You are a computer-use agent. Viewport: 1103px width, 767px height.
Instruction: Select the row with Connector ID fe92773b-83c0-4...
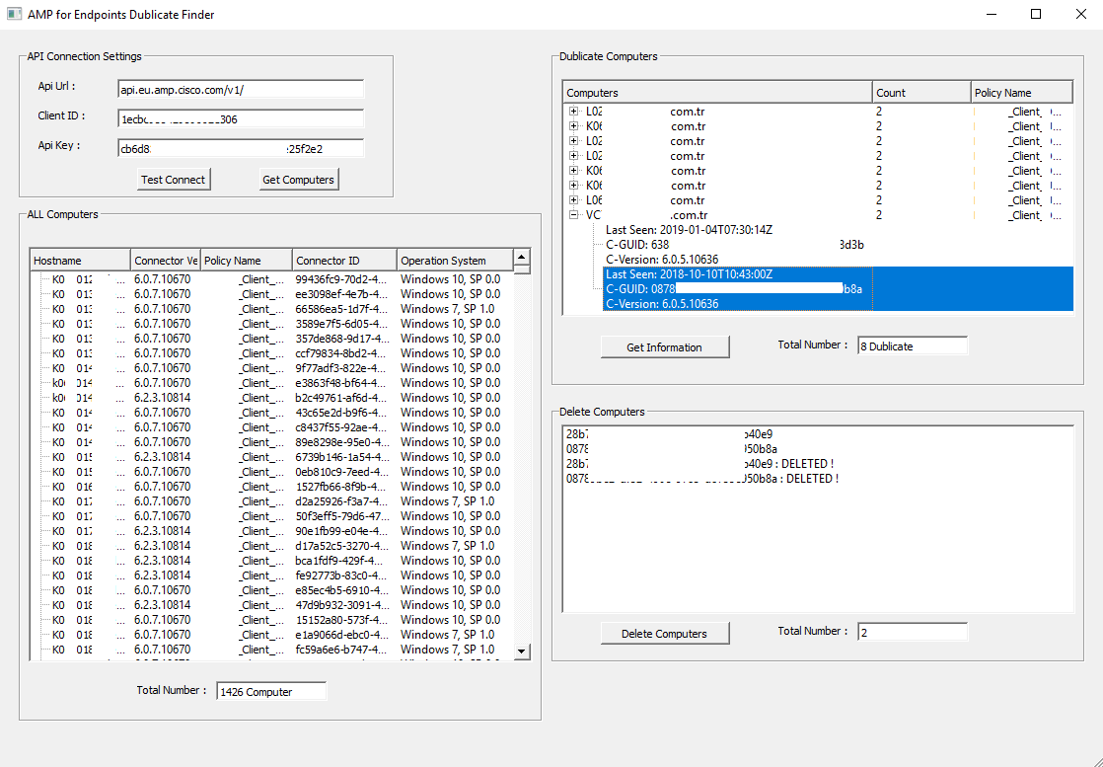point(271,575)
